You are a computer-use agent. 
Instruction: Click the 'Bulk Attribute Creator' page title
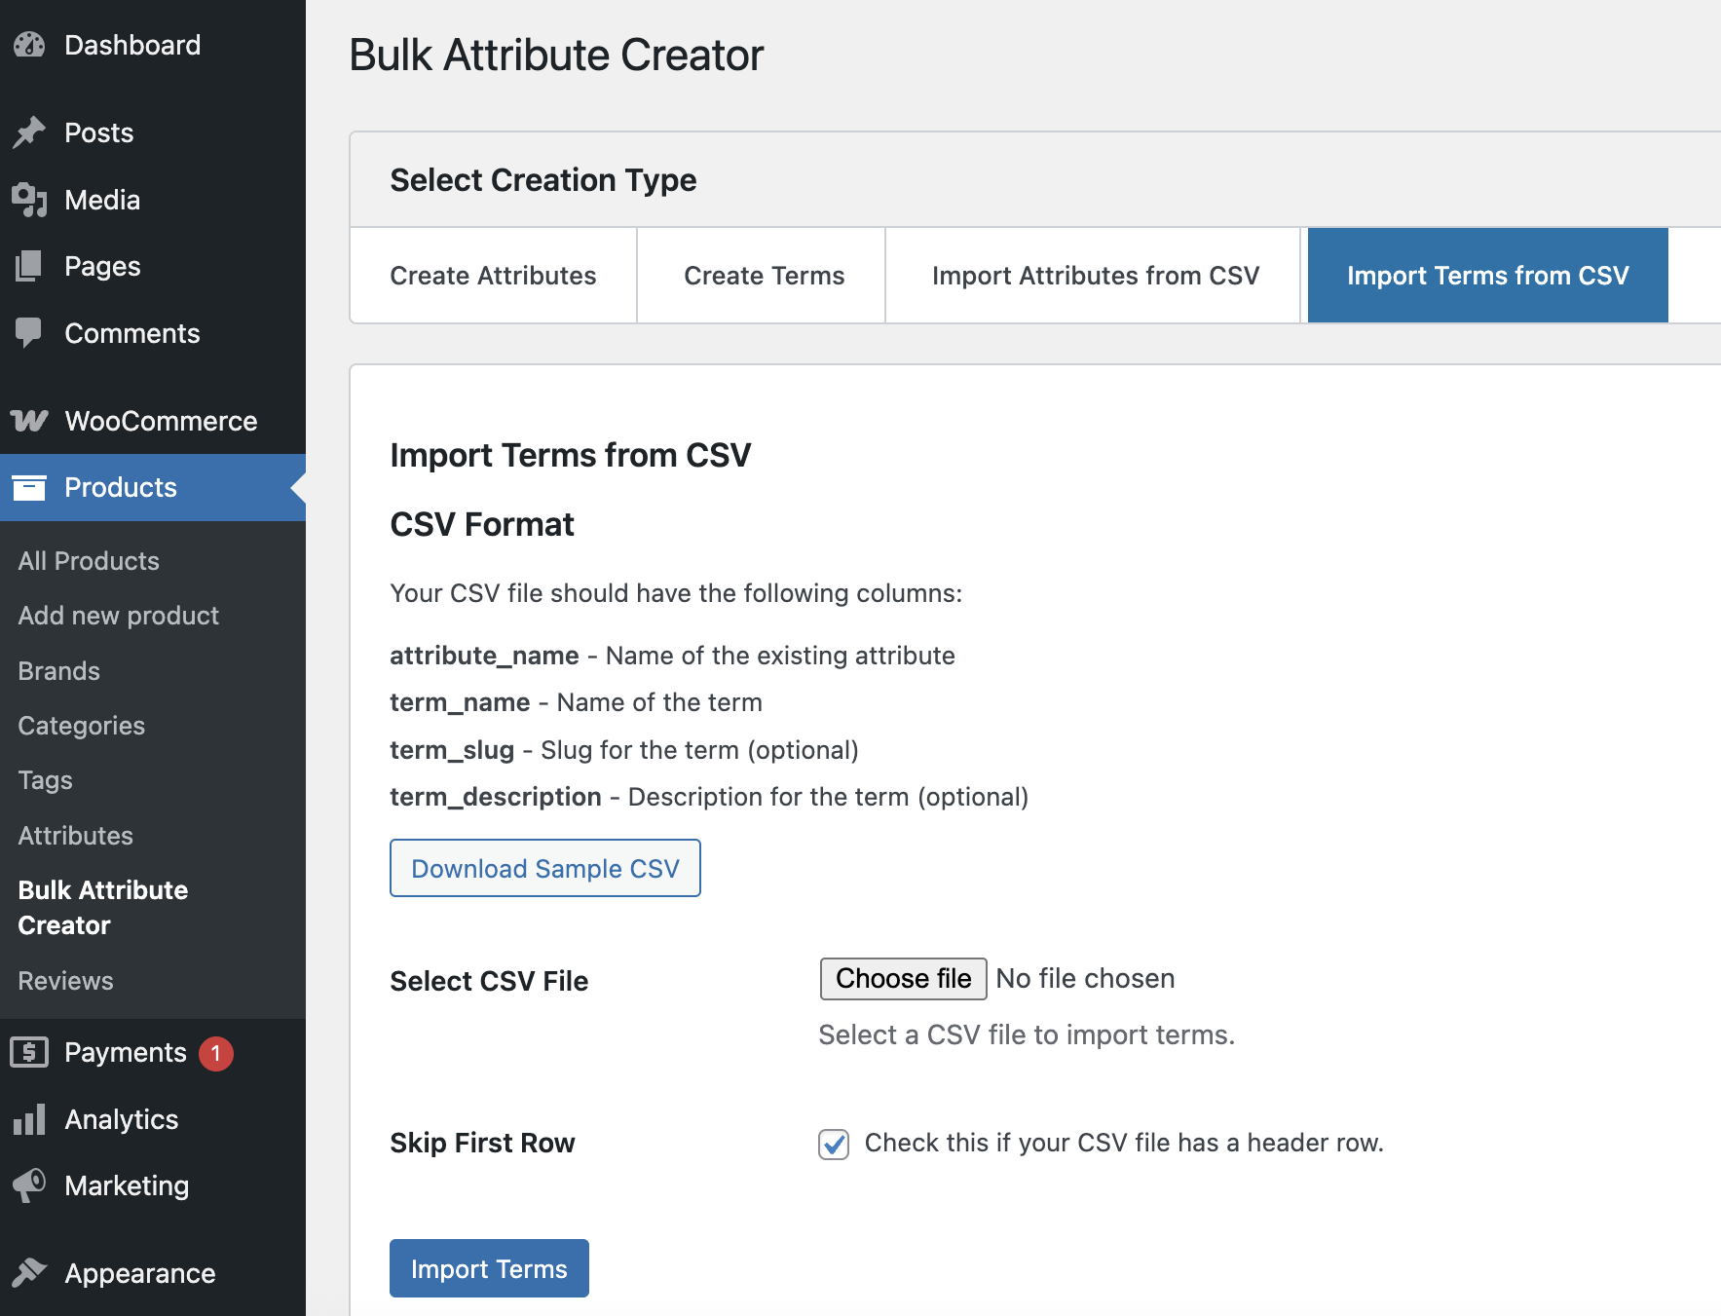pos(556,55)
